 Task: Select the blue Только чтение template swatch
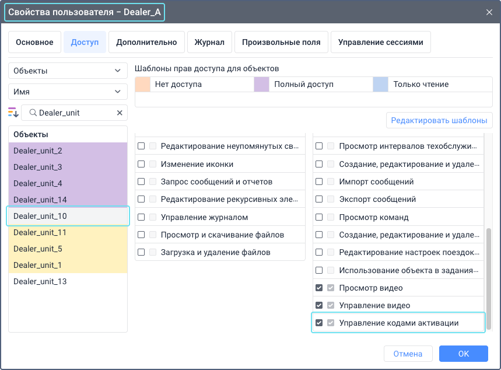[x=380, y=85]
